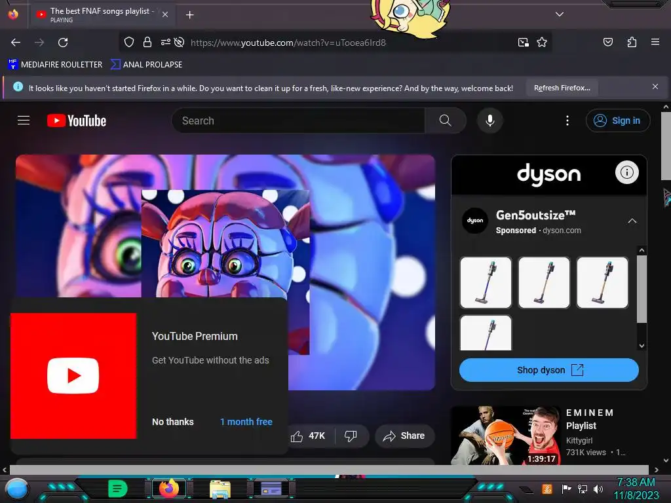
Task: Select the third dyson vacuum thumbnail
Action: [x=602, y=282]
